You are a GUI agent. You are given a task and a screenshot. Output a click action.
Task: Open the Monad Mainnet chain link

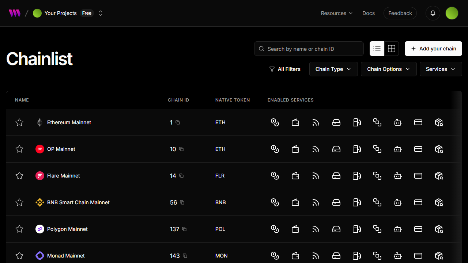point(66,256)
